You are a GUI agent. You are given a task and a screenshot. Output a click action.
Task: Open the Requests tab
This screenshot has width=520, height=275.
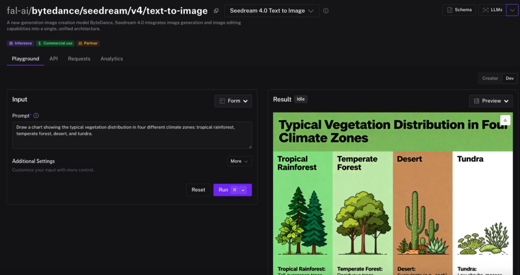[79, 59]
